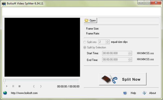
Task: Open the http://www.boilsoft.com link
Action: [x=24, y=93]
